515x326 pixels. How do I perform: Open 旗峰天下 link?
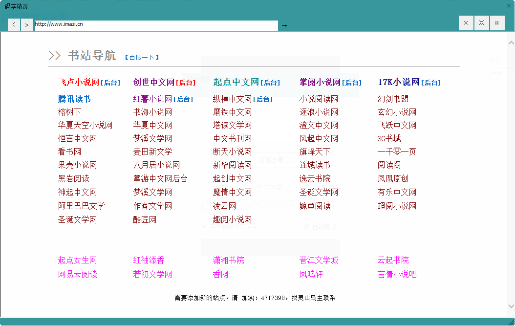click(x=315, y=152)
